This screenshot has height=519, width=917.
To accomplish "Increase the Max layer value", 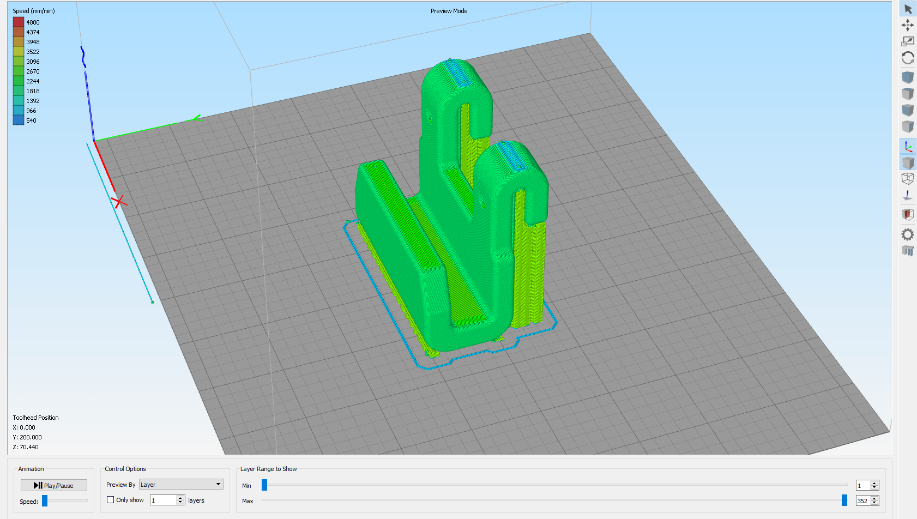I will 874,498.
